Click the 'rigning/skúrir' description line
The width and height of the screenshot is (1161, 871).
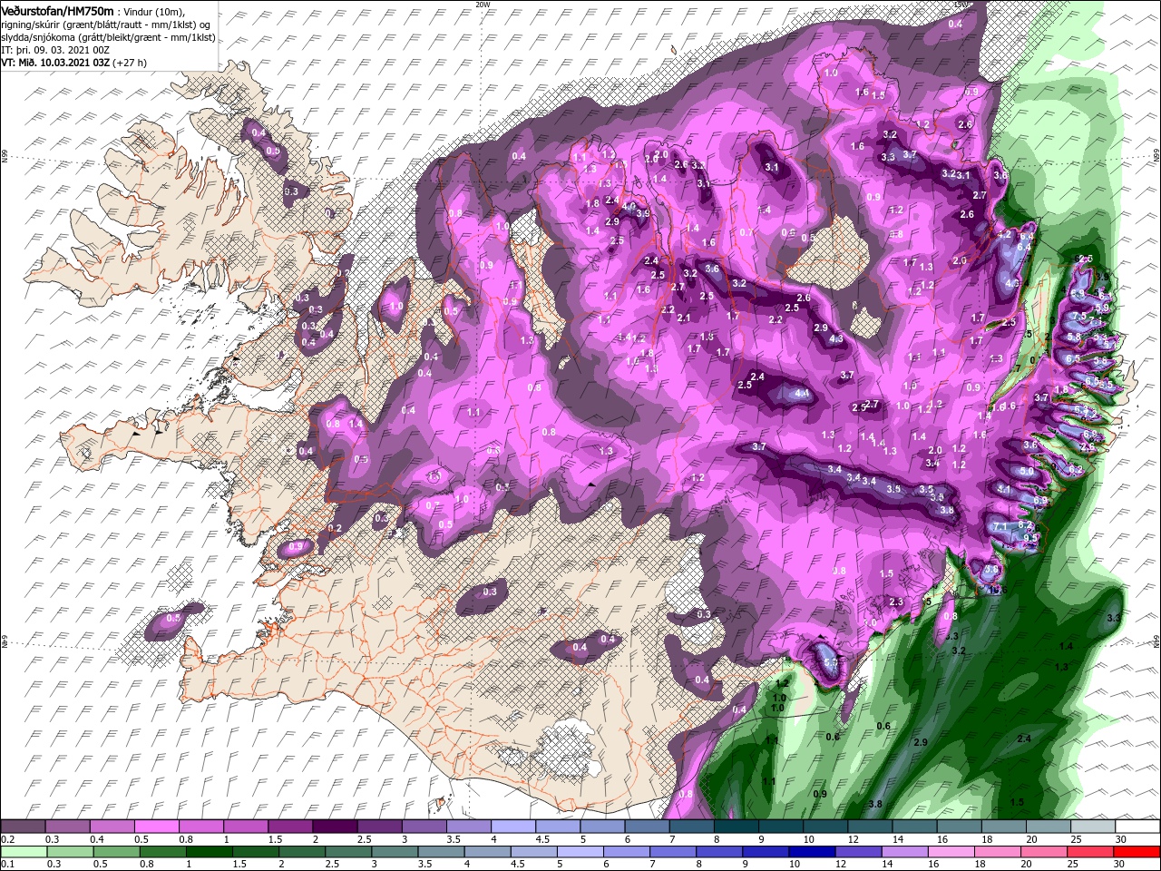[x=105, y=24]
